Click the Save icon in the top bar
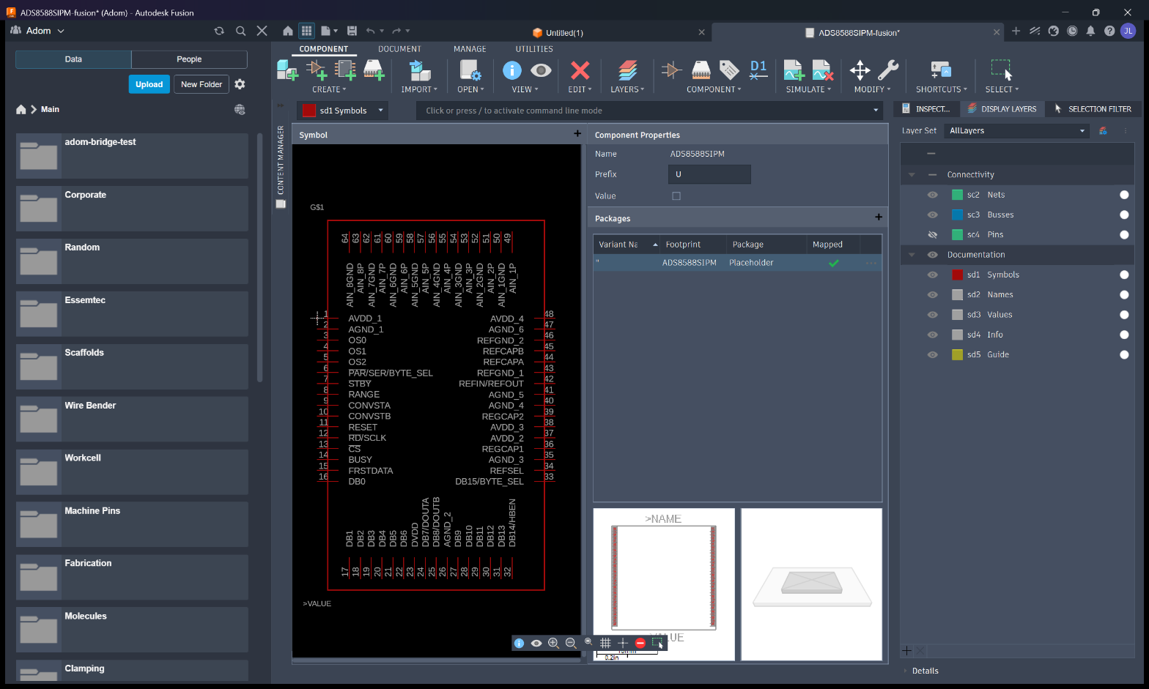The width and height of the screenshot is (1149, 689). [352, 31]
